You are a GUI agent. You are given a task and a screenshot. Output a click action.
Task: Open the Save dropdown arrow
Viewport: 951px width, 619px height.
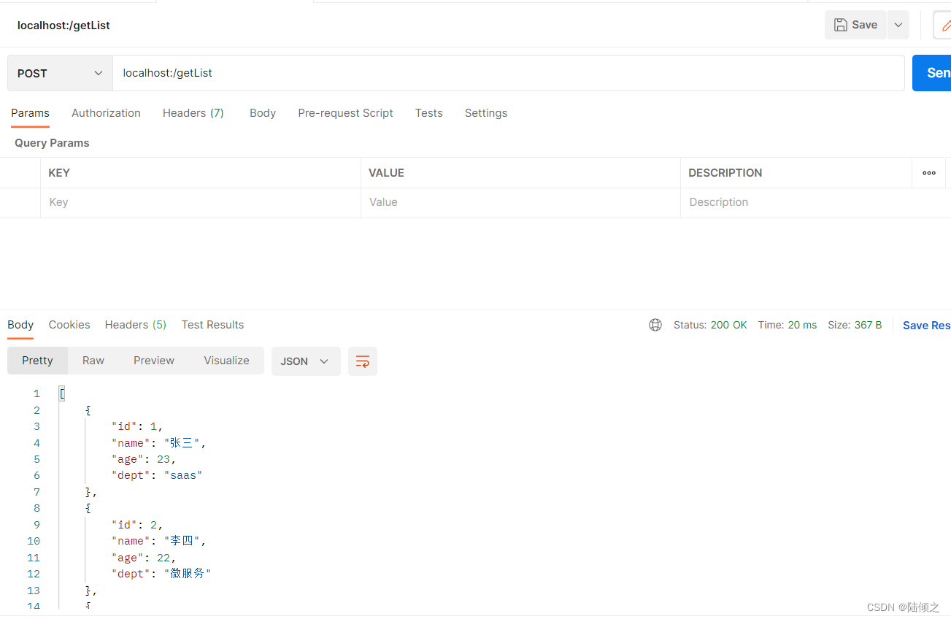898,25
